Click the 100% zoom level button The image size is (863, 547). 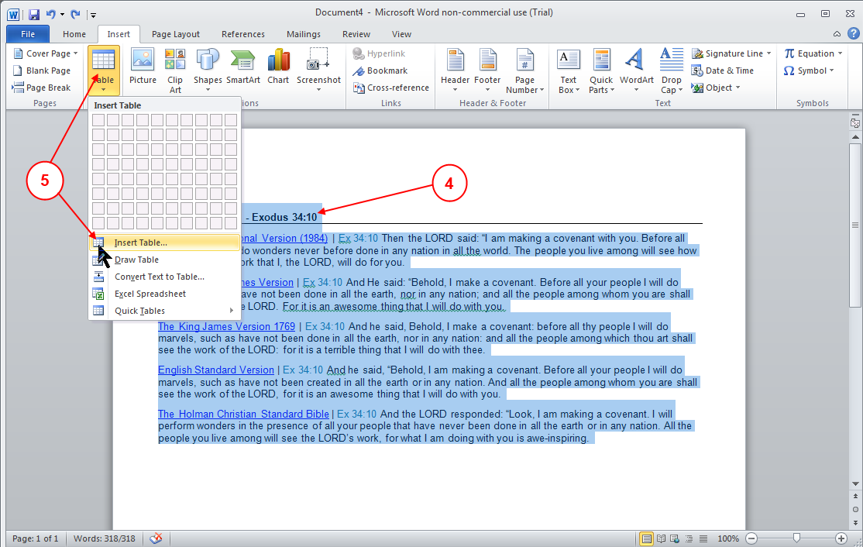coord(728,538)
